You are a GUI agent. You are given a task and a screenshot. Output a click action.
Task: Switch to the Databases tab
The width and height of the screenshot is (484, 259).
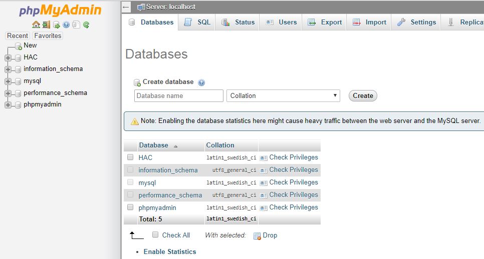click(151, 22)
